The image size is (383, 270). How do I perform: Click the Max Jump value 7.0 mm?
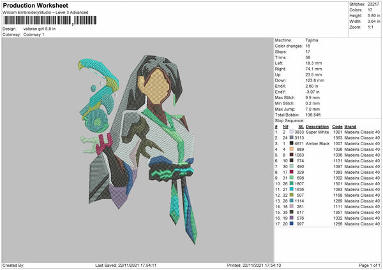coord(313,109)
